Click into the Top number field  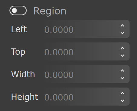tap(86, 51)
